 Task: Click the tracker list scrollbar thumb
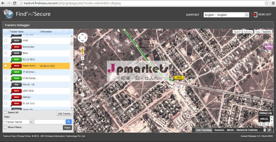(x=71, y=43)
